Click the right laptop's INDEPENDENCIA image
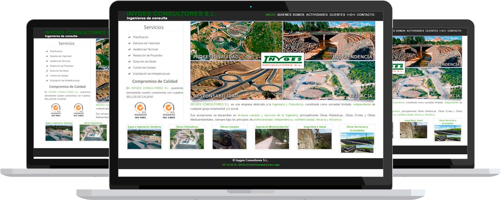The width and height of the screenshot is (501, 200). (x=427, y=52)
